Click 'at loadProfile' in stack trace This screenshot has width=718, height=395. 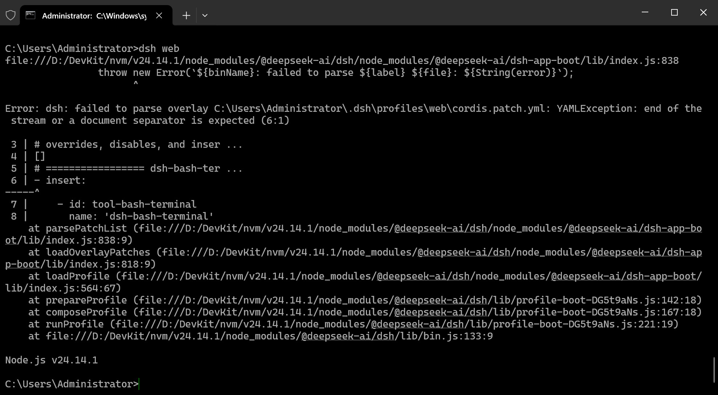tap(69, 276)
